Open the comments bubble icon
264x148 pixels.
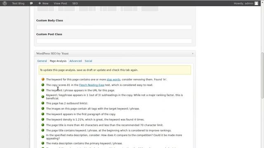coord(31,3)
